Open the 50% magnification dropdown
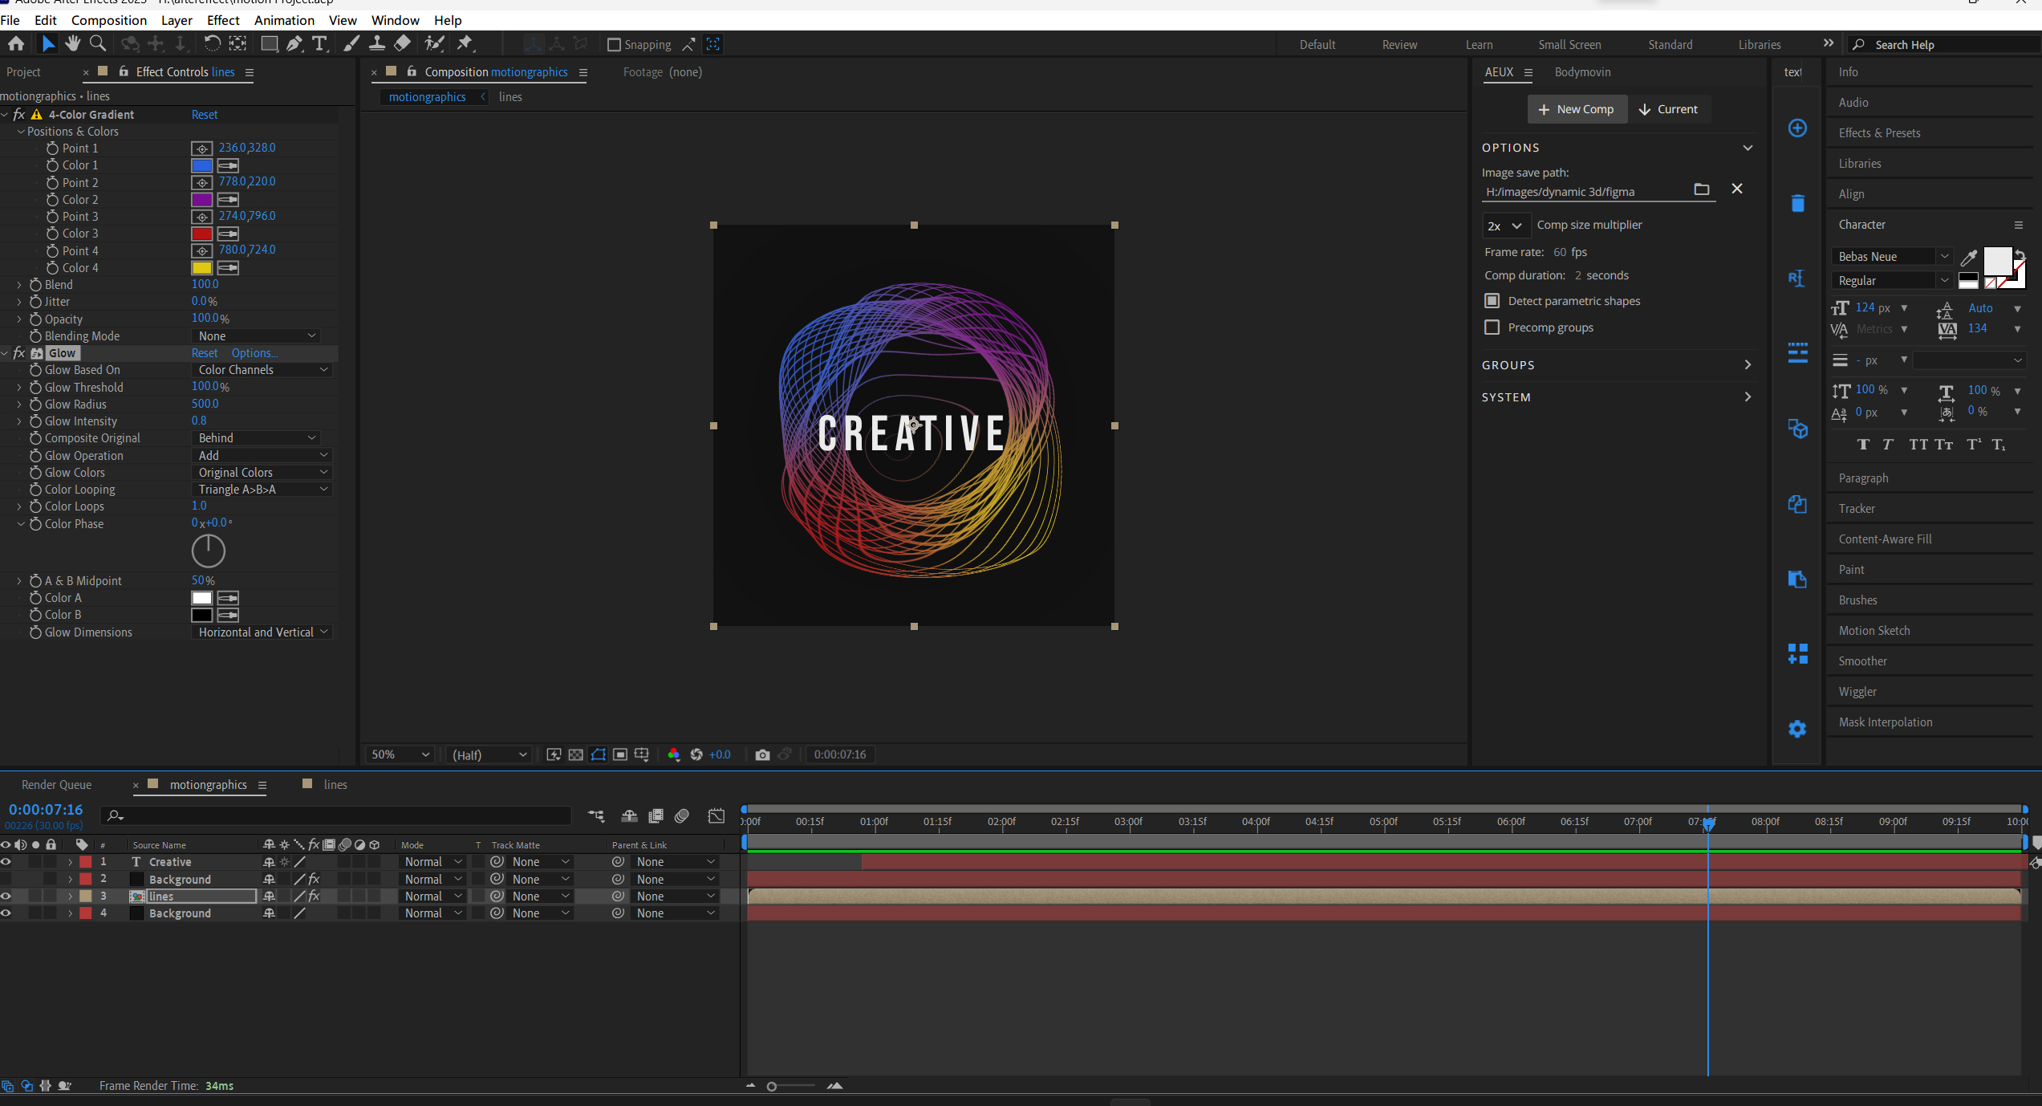2042x1106 pixels. click(x=400, y=754)
